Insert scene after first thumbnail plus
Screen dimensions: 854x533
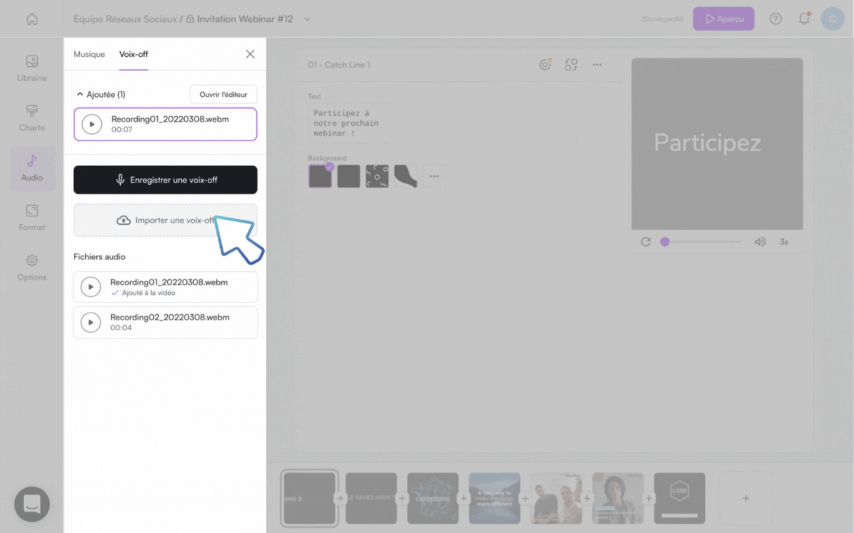(x=340, y=499)
